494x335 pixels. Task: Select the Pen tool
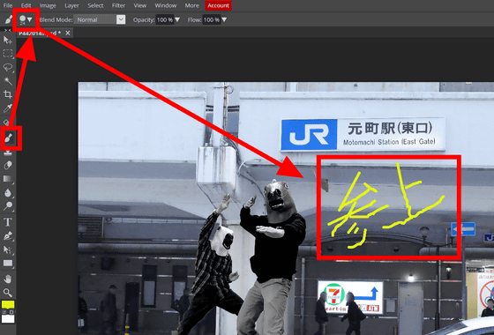(8, 235)
